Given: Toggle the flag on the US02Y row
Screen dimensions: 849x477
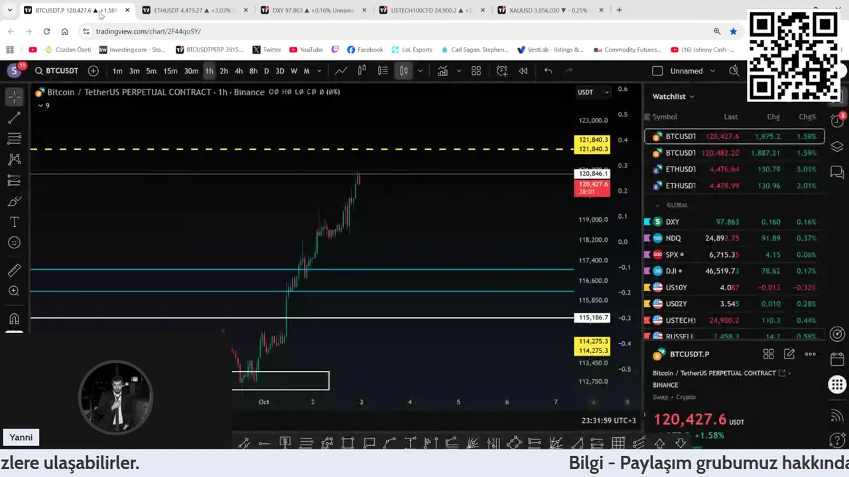Looking at the screenshot, I should 647,304.
